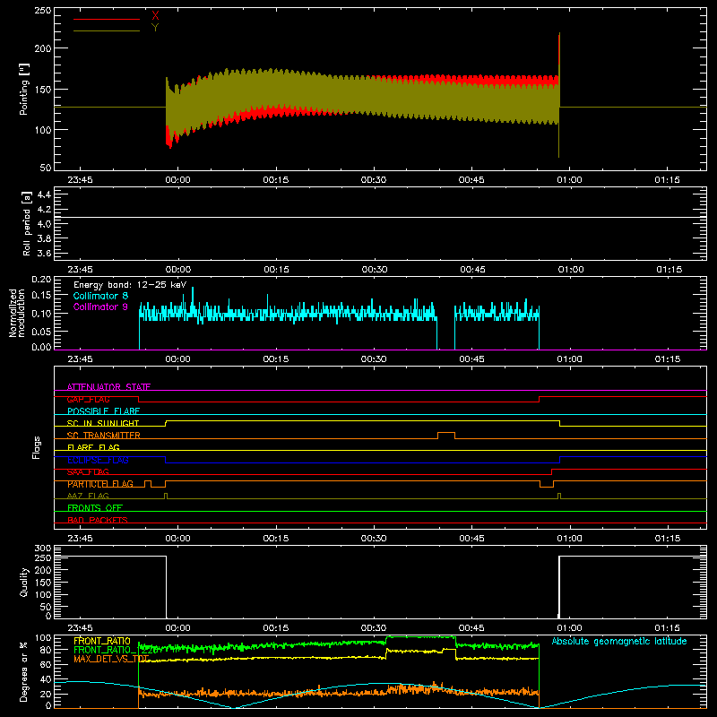The image size is (717, 717).
Task: Click the 00:30 tick under Pointing plot
Action: click(x=374, y=180)
